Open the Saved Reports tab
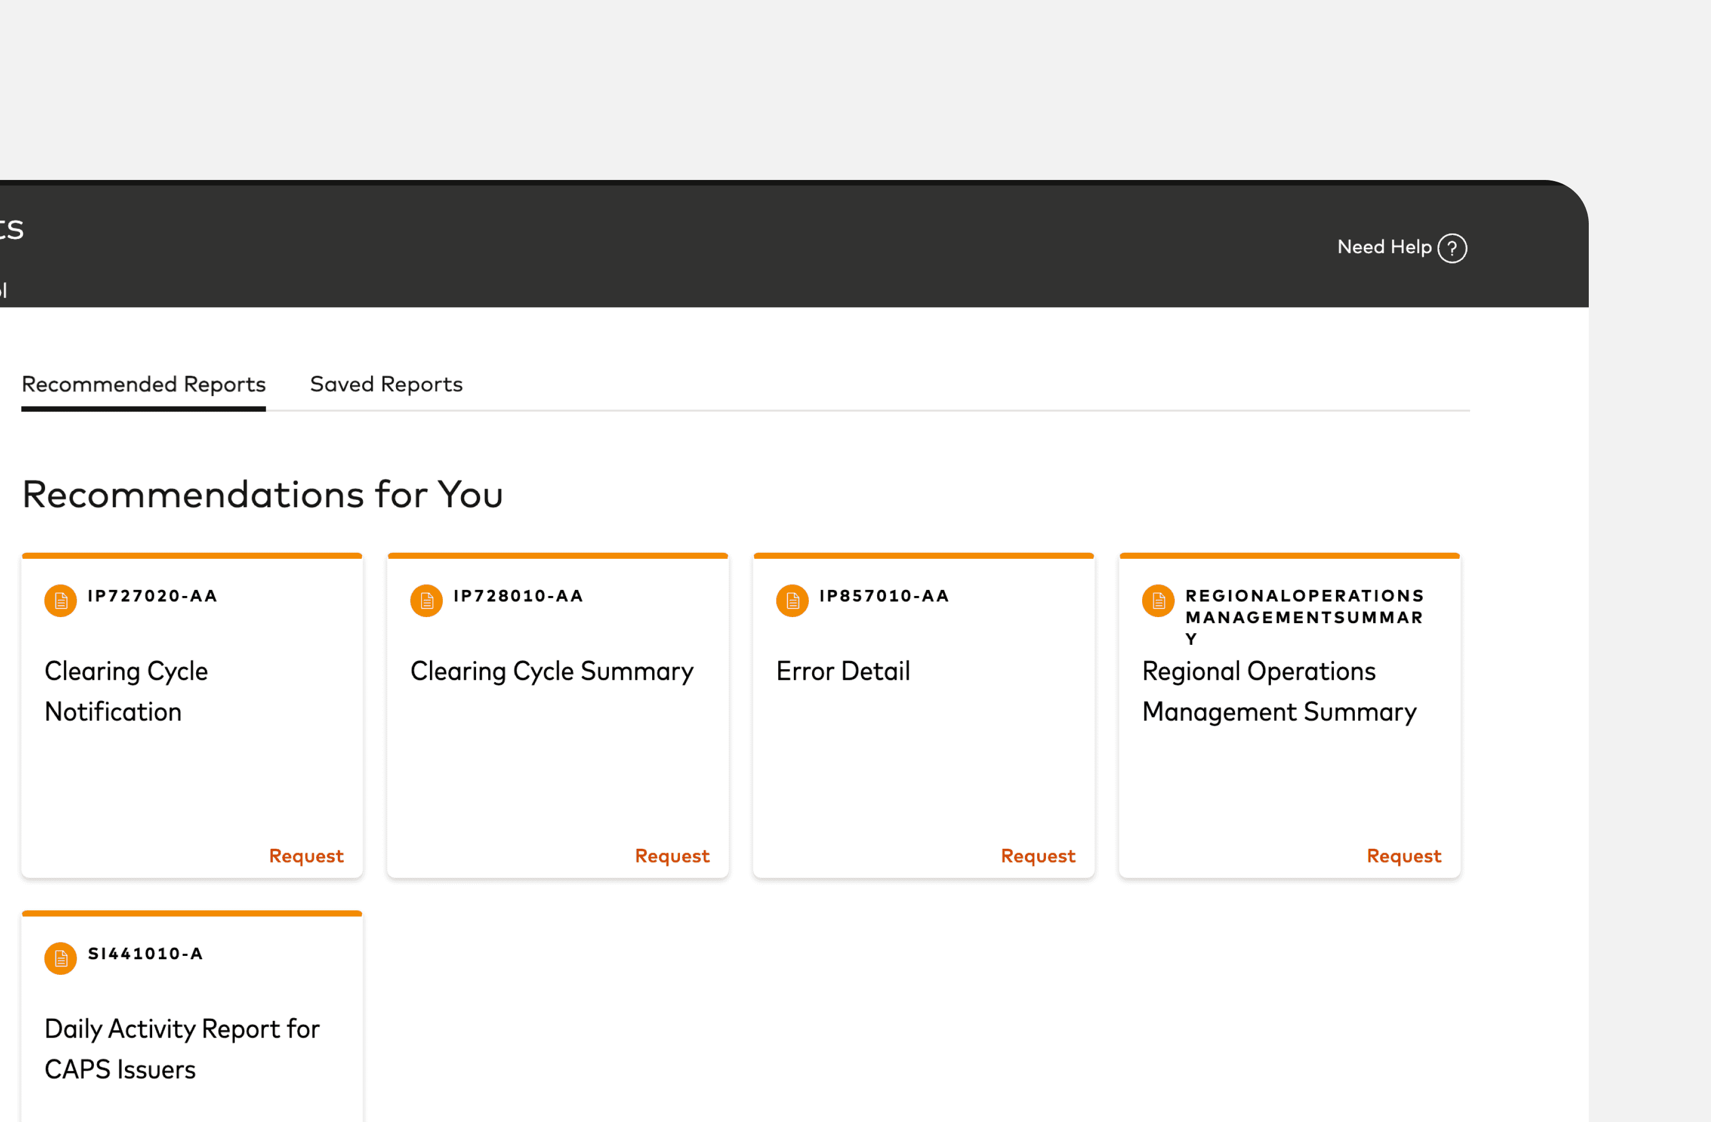 386,384
